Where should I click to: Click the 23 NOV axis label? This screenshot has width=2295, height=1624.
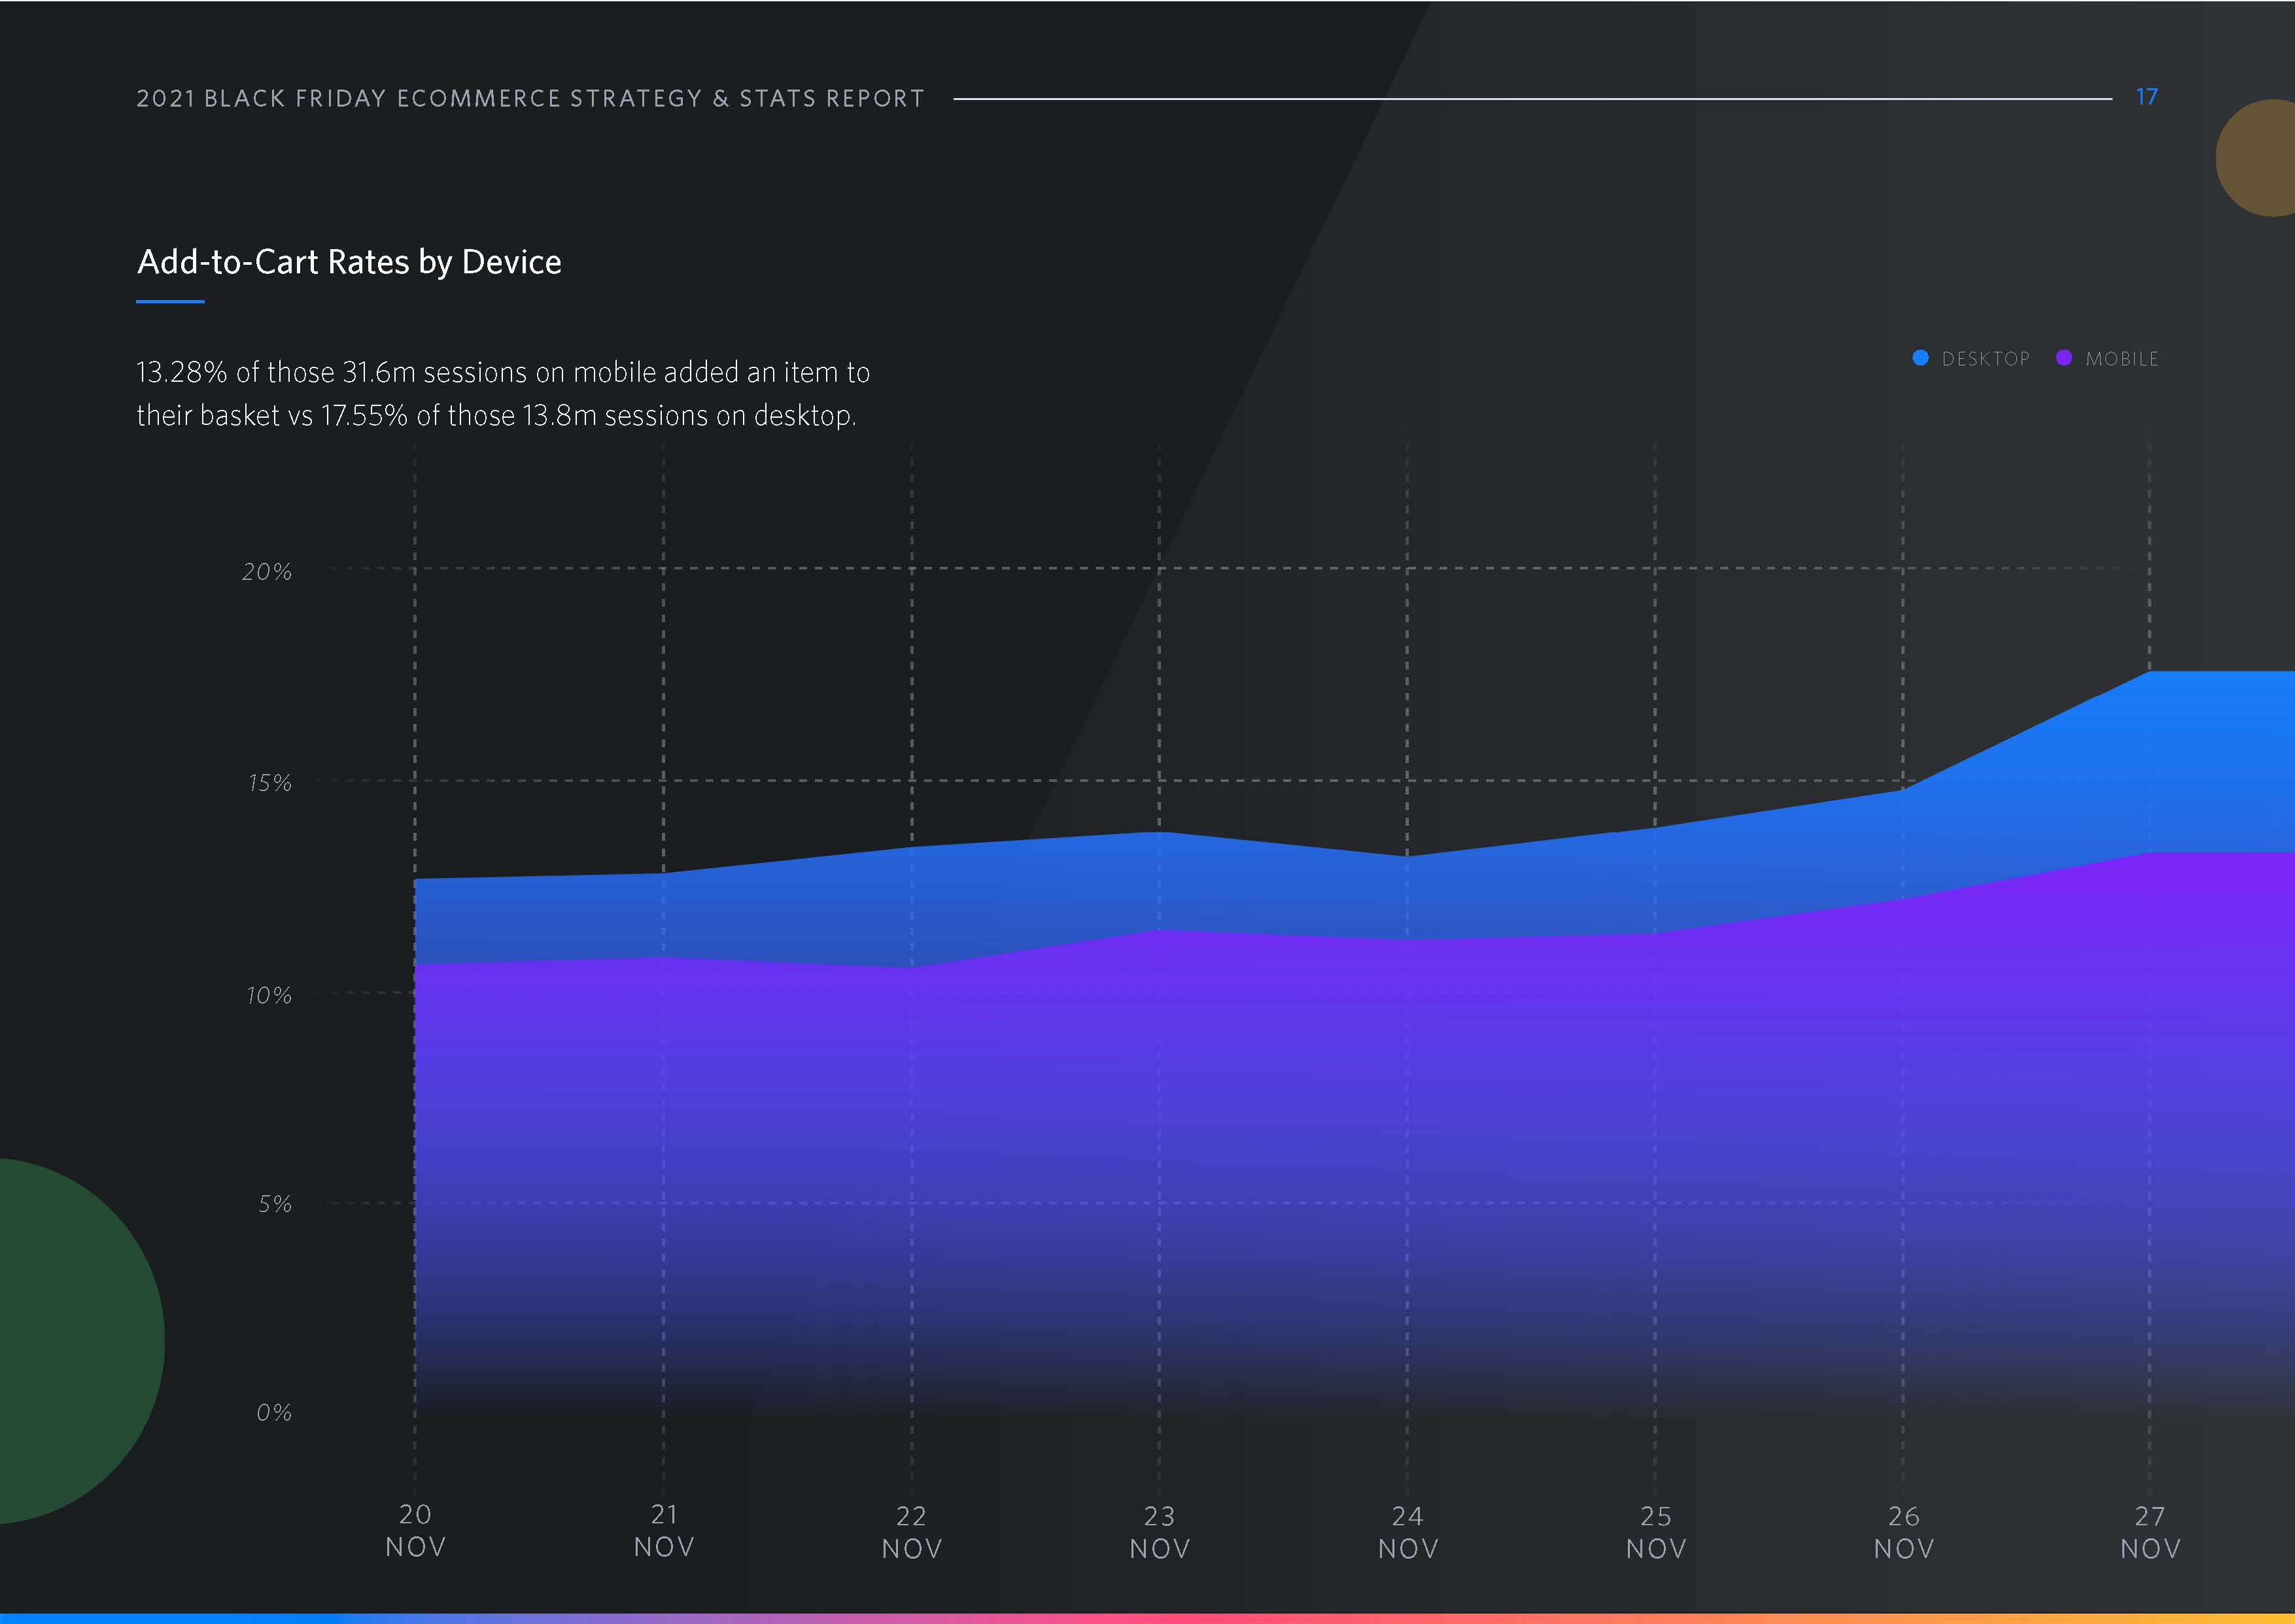(x=1160, y=1532)
